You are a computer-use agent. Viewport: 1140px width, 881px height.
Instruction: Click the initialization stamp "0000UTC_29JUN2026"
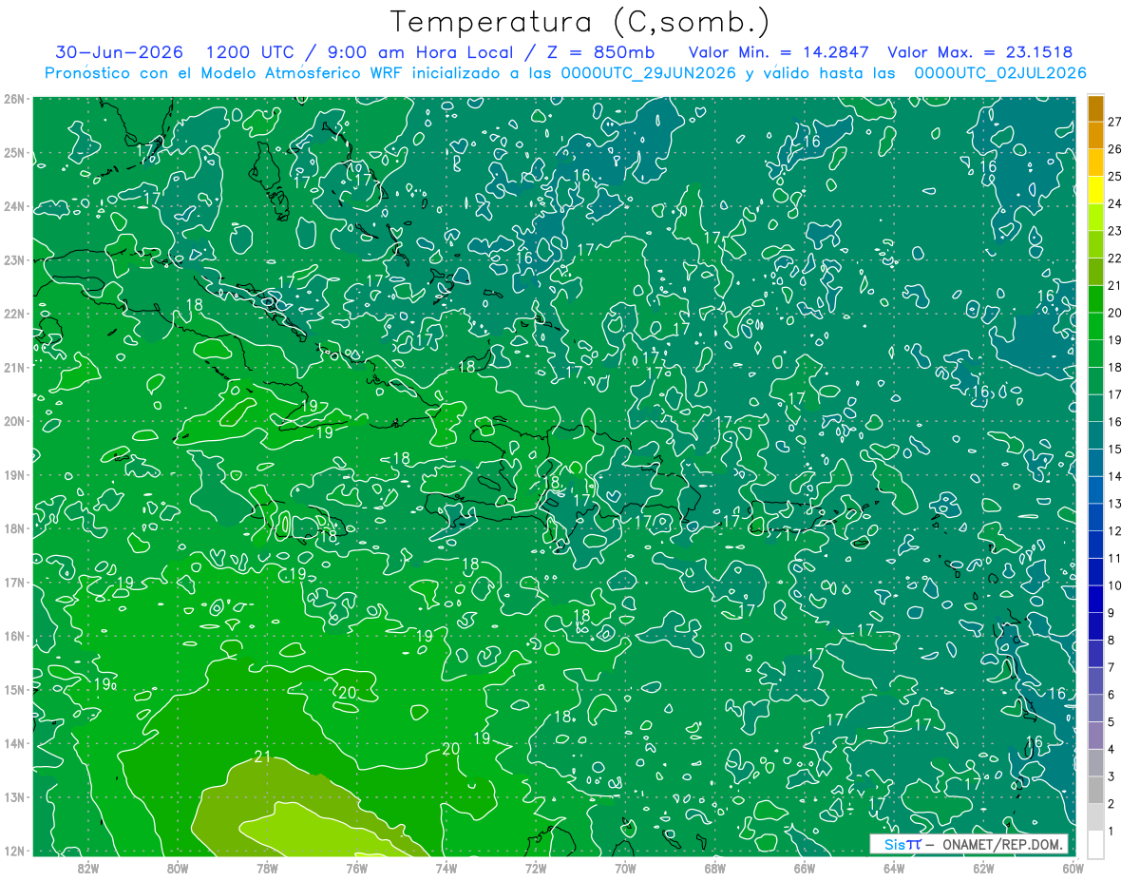[x=649, y=73]
